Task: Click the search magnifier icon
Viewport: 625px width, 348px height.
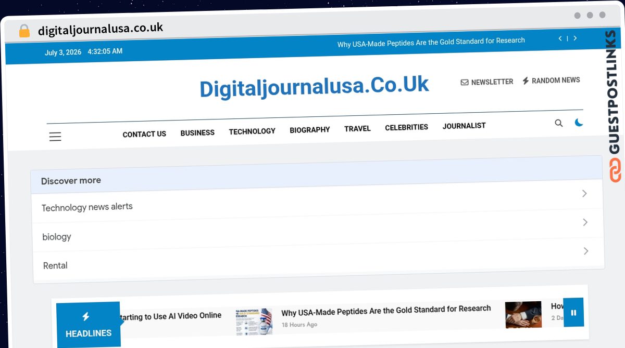Action: 559,123
